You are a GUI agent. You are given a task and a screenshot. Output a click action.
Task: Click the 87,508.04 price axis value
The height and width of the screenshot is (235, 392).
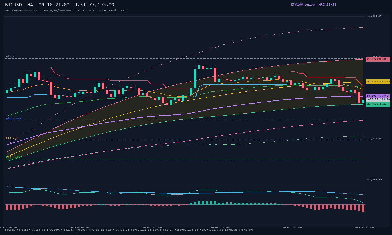pos(375,16)
